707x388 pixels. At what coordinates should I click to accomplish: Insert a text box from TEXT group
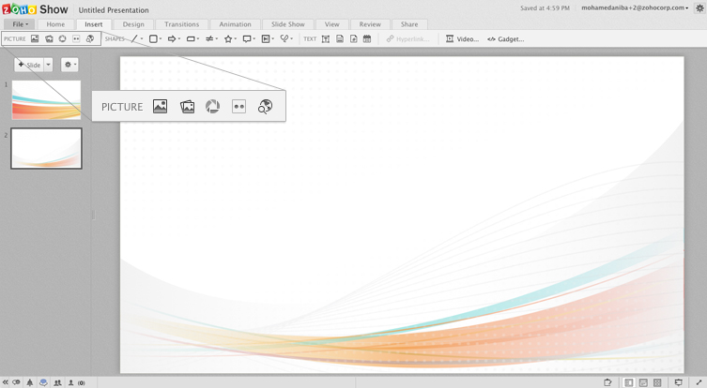tap(326, 39)
